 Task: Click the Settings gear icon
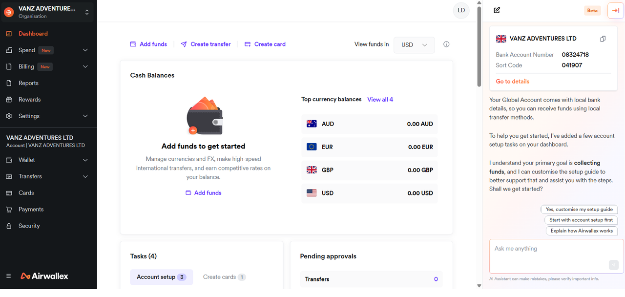pyautogui.click(x=9, y=116)
